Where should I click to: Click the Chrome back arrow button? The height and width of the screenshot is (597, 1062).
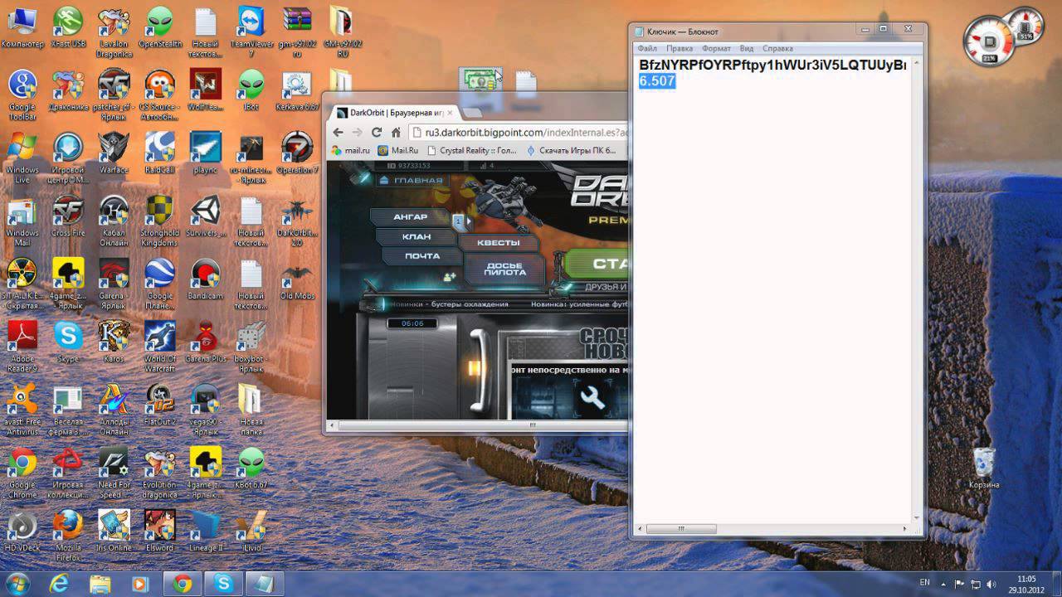pos(339,132)
